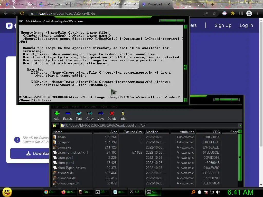Viewport: 263px width, 197px height.
Task: Click the 7-Zip path input field
Action: pyautogui.click(x=149, y=125)
